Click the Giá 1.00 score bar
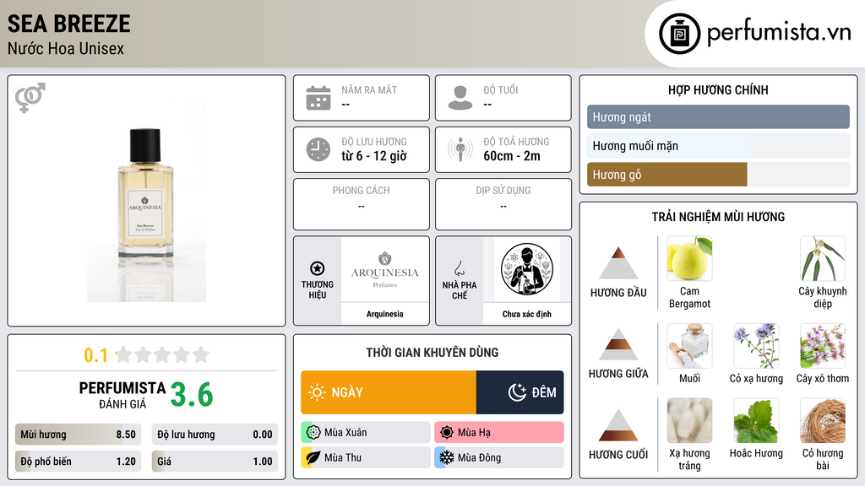The height and width of the screenshot is (486, 865). [x=215, y=462]
